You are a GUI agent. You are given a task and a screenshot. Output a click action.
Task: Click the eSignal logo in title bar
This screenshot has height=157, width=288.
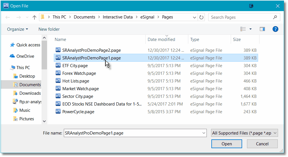click(6, 6)
